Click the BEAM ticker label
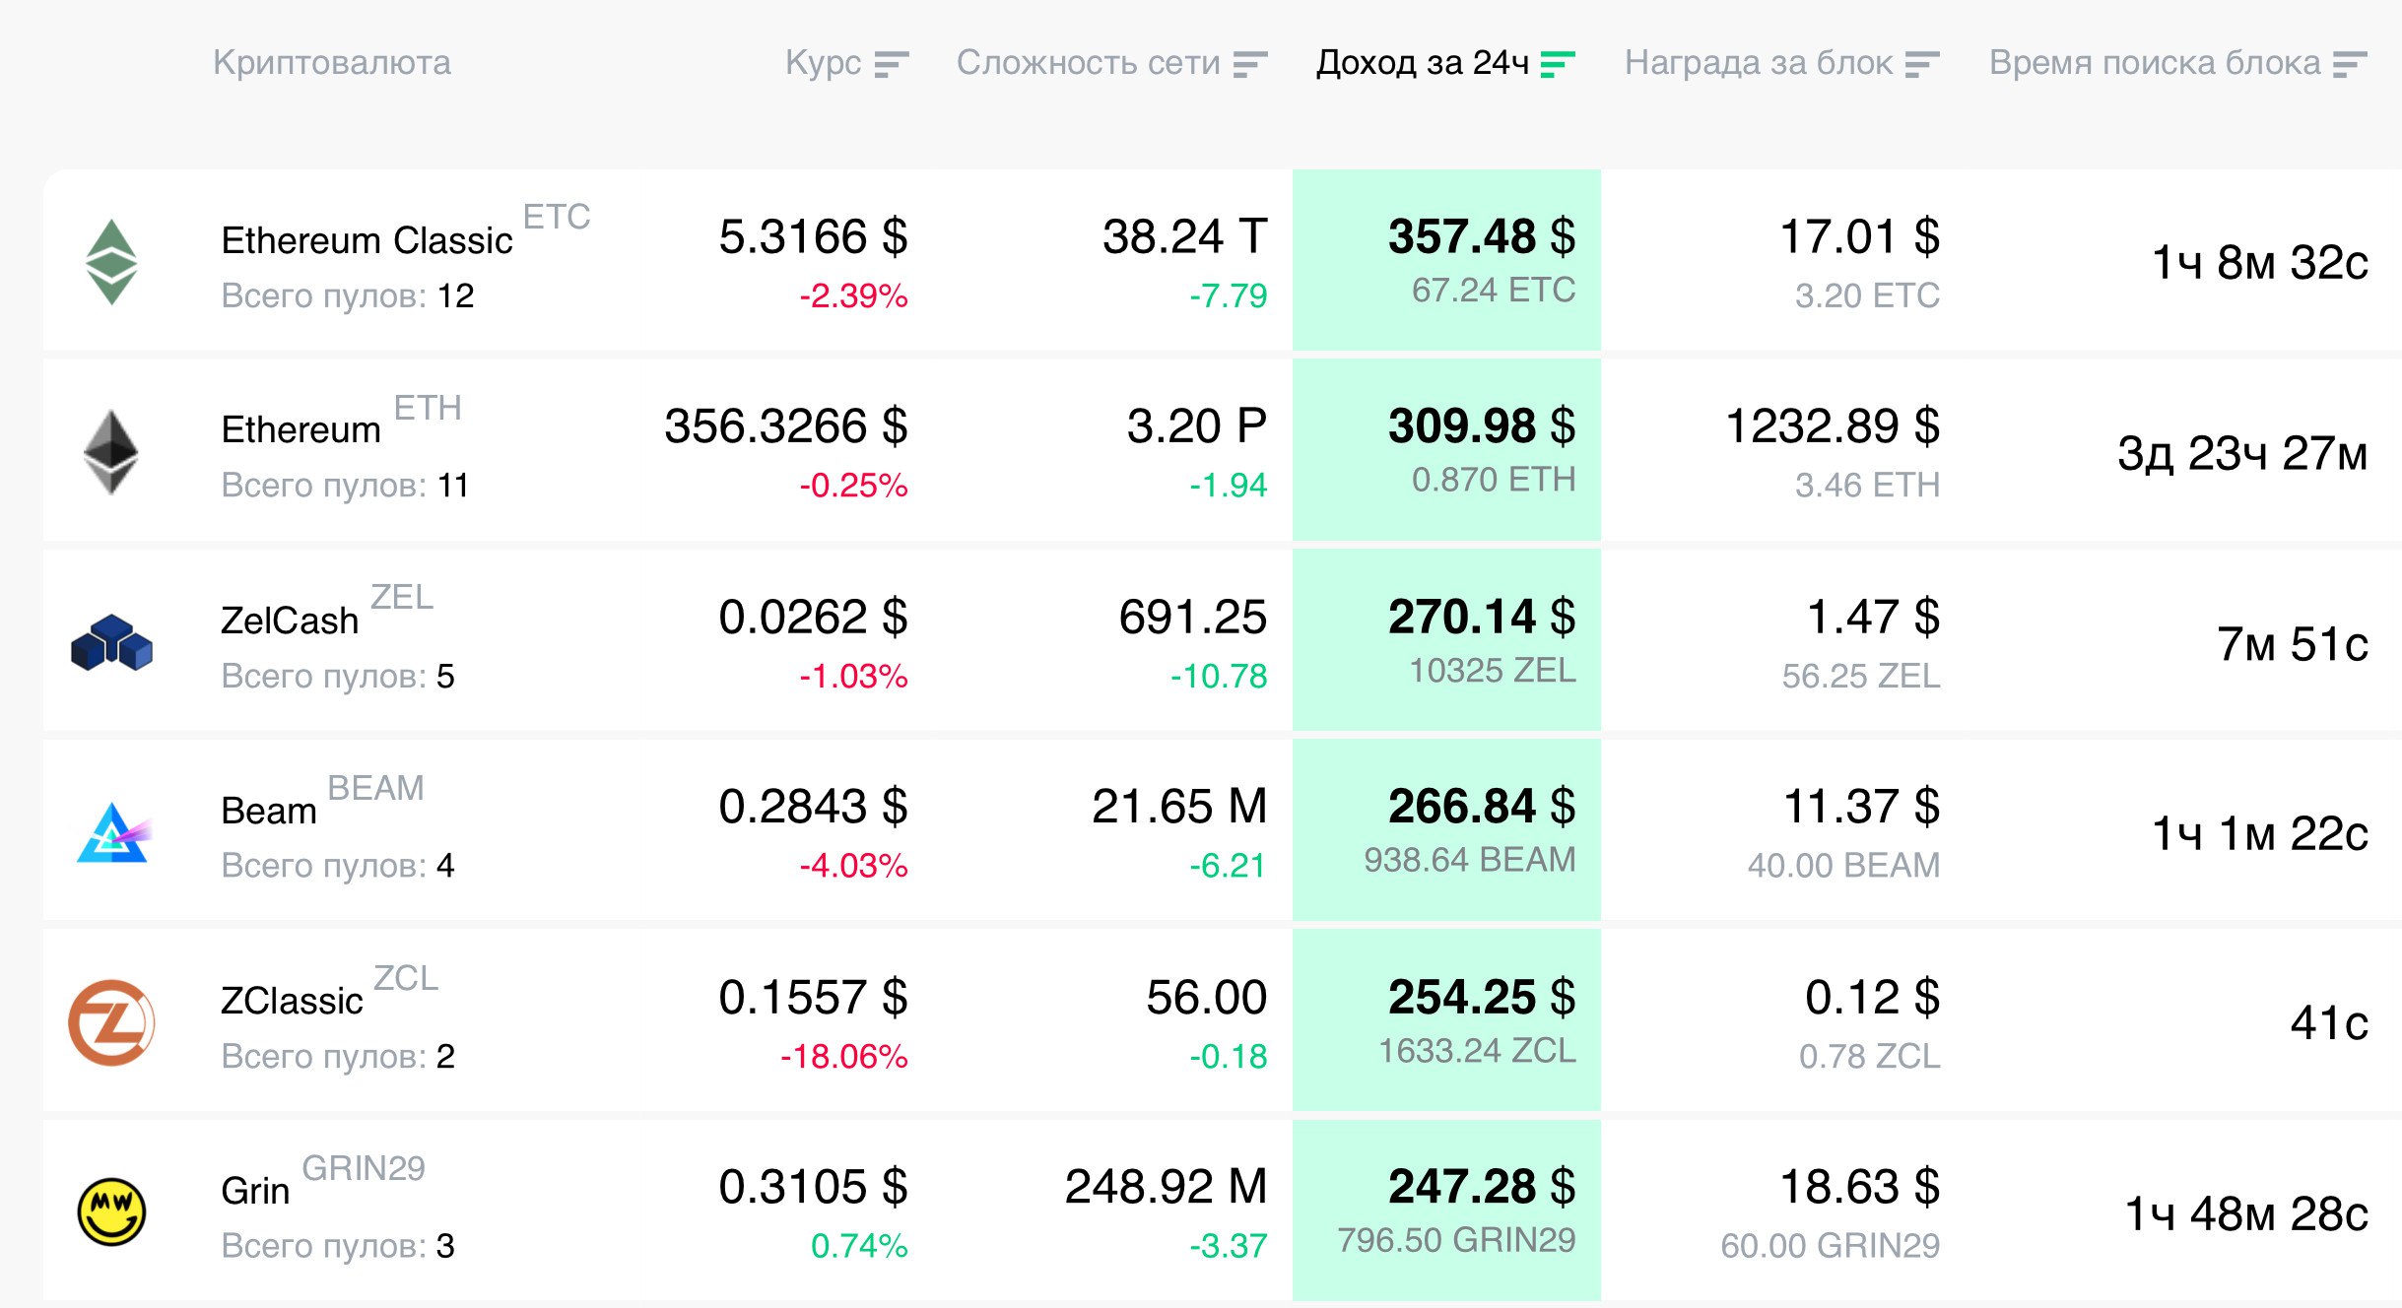 (x=375, y=788)
